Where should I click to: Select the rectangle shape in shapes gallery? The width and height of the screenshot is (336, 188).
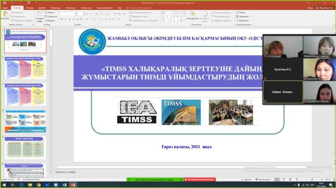pyautogui.click(x=174, y=13)
